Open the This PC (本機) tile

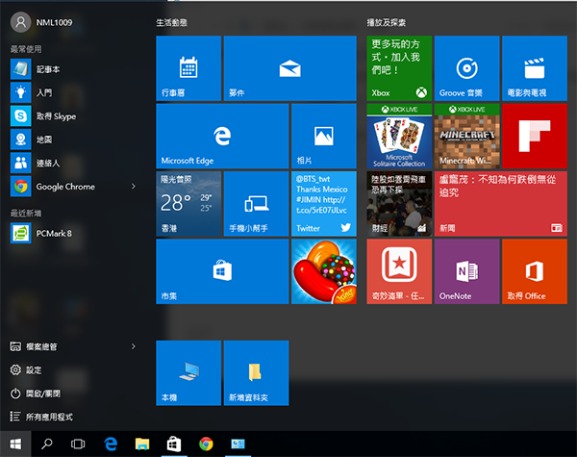tap(188, 373)
